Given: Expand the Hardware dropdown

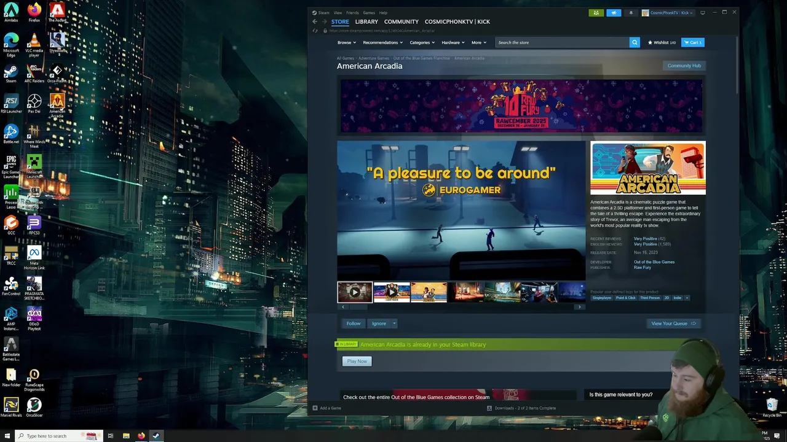Looking at the screenshot, I should point(453,42).
